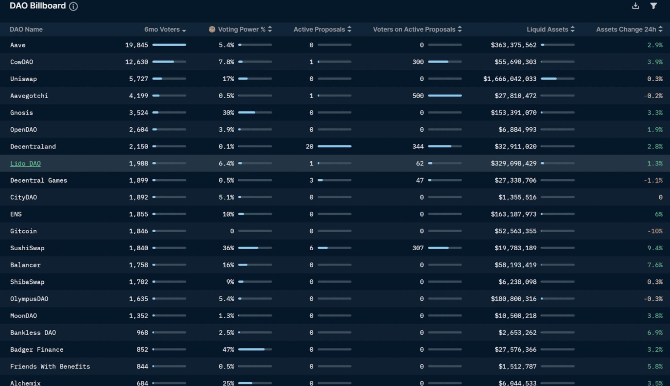670x386 pixels.
Task: Download the billboard data
Action: click(x=635, y=6)
